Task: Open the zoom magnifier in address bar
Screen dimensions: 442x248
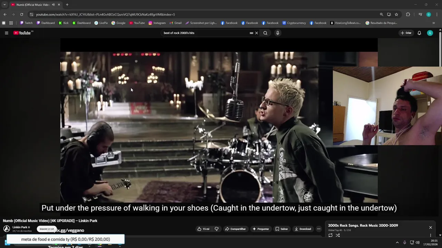Action: (x=382, y=14)
